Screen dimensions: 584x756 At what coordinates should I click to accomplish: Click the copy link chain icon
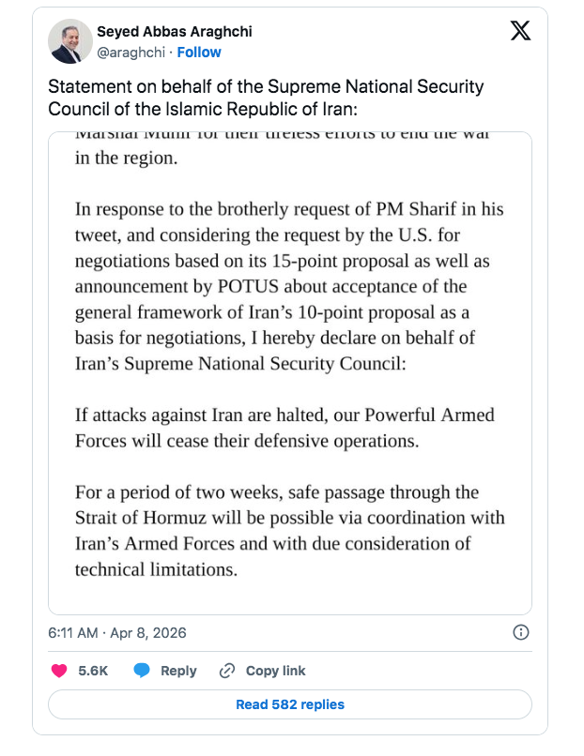(x=226, y=671)
